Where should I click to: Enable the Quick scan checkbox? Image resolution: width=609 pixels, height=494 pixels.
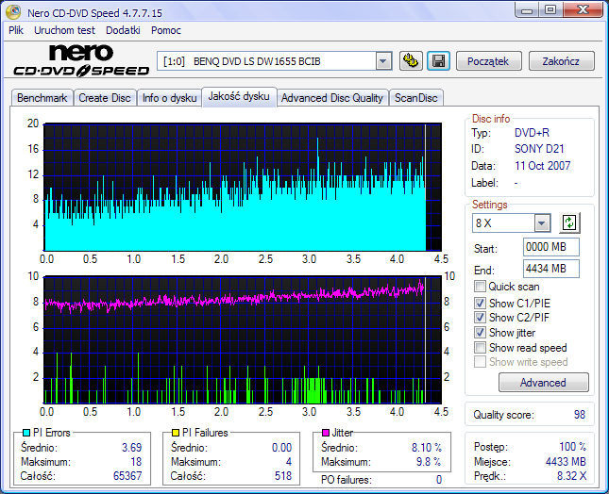[x=480, y=287]
